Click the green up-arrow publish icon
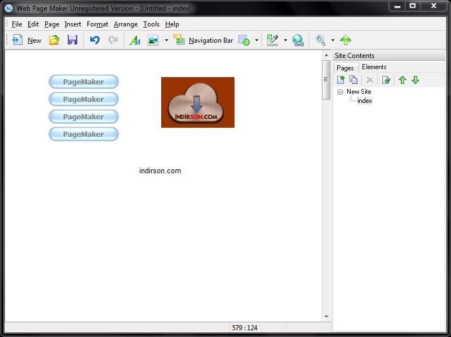 point(346,40)
